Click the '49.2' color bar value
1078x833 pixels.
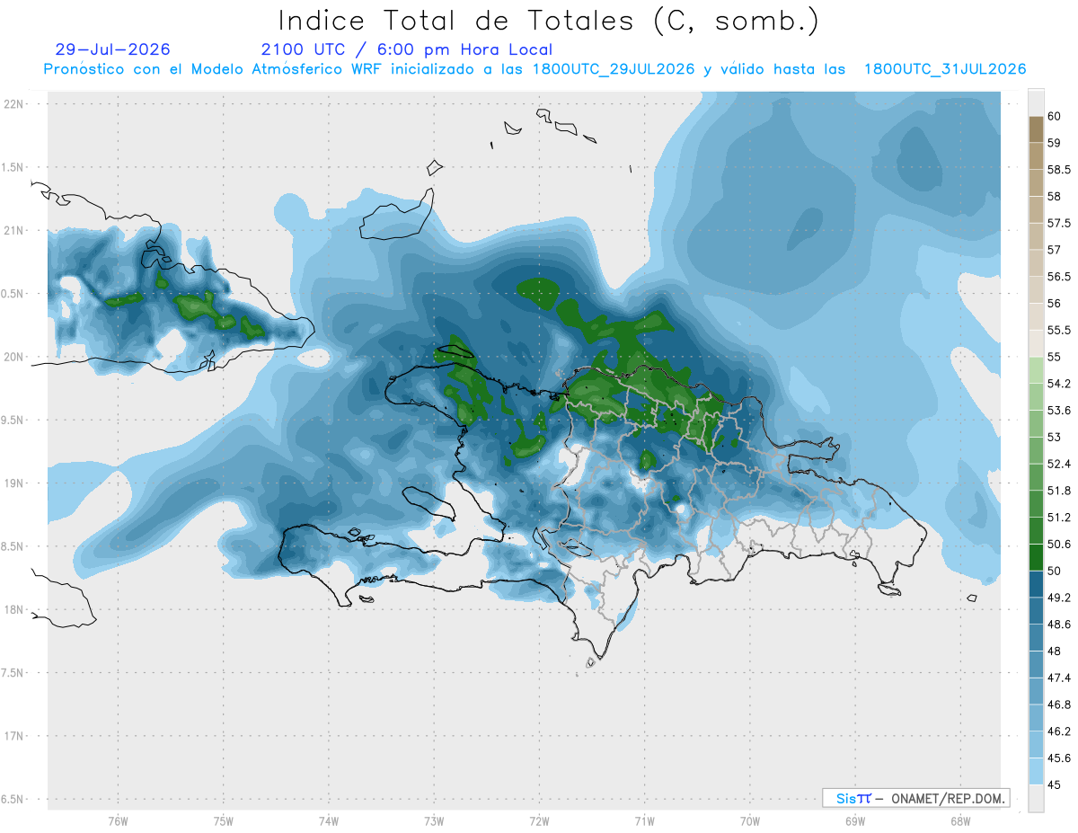coord(1058,598)
